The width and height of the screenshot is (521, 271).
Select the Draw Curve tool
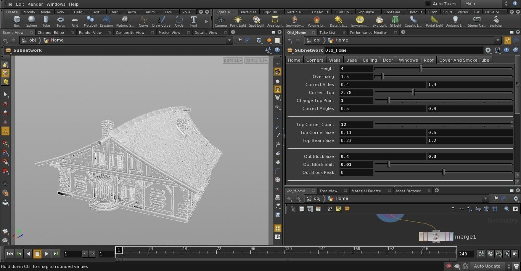pyautogui.click(x=161, y=21)
